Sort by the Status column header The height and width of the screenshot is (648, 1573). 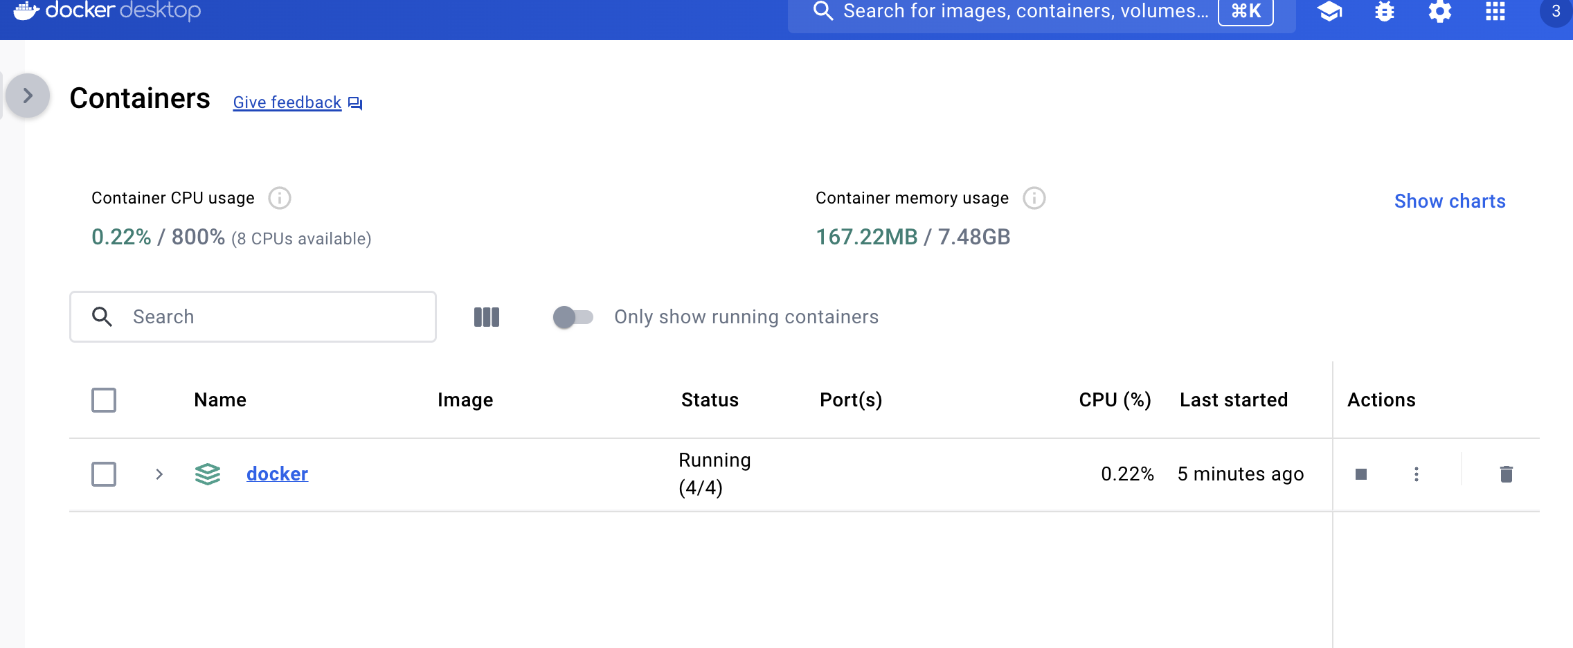[x=710, y=399]
